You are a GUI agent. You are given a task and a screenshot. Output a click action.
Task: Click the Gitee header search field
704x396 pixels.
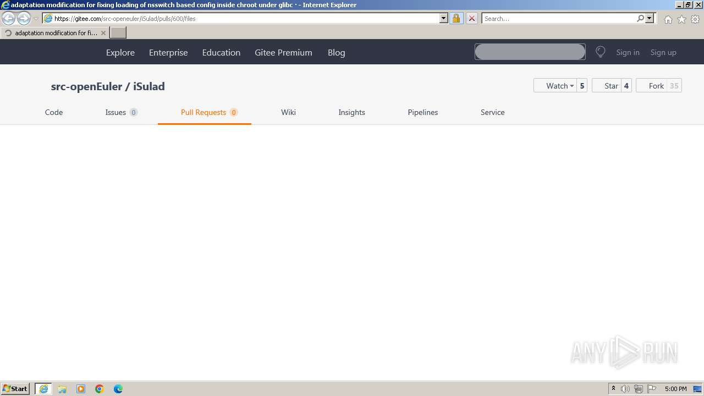point(530,52)
